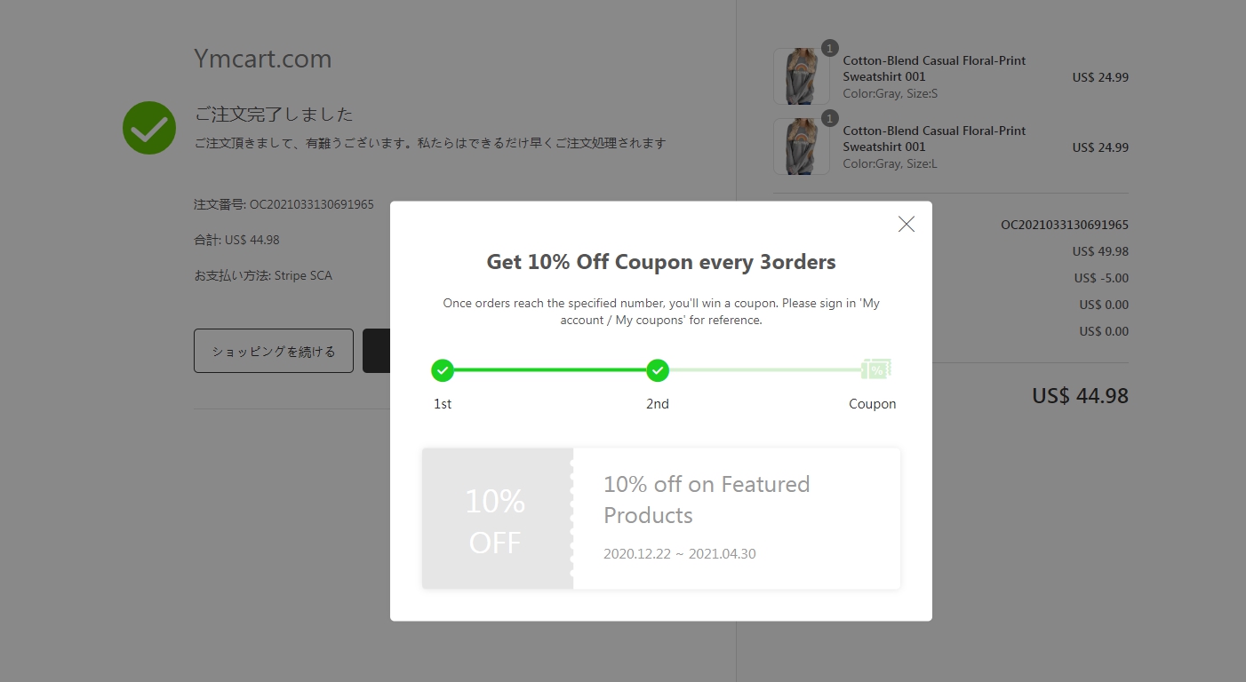Select the 10% off on Featured Products title
This screenshot has height=682, width=1246.
(707, 499)
